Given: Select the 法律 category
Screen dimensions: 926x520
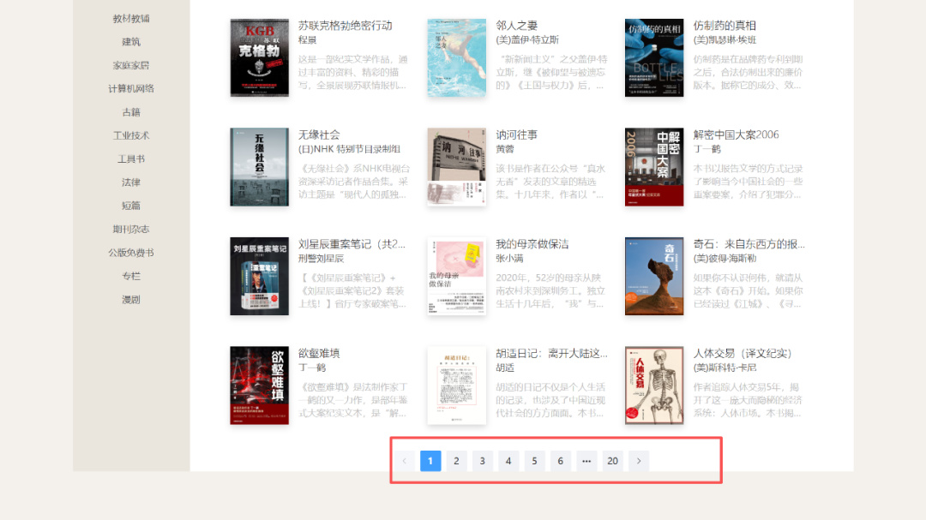Looking at the screenshot, I should click(x=131, y=182).
